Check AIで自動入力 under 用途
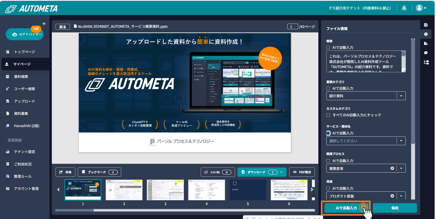 328,189
